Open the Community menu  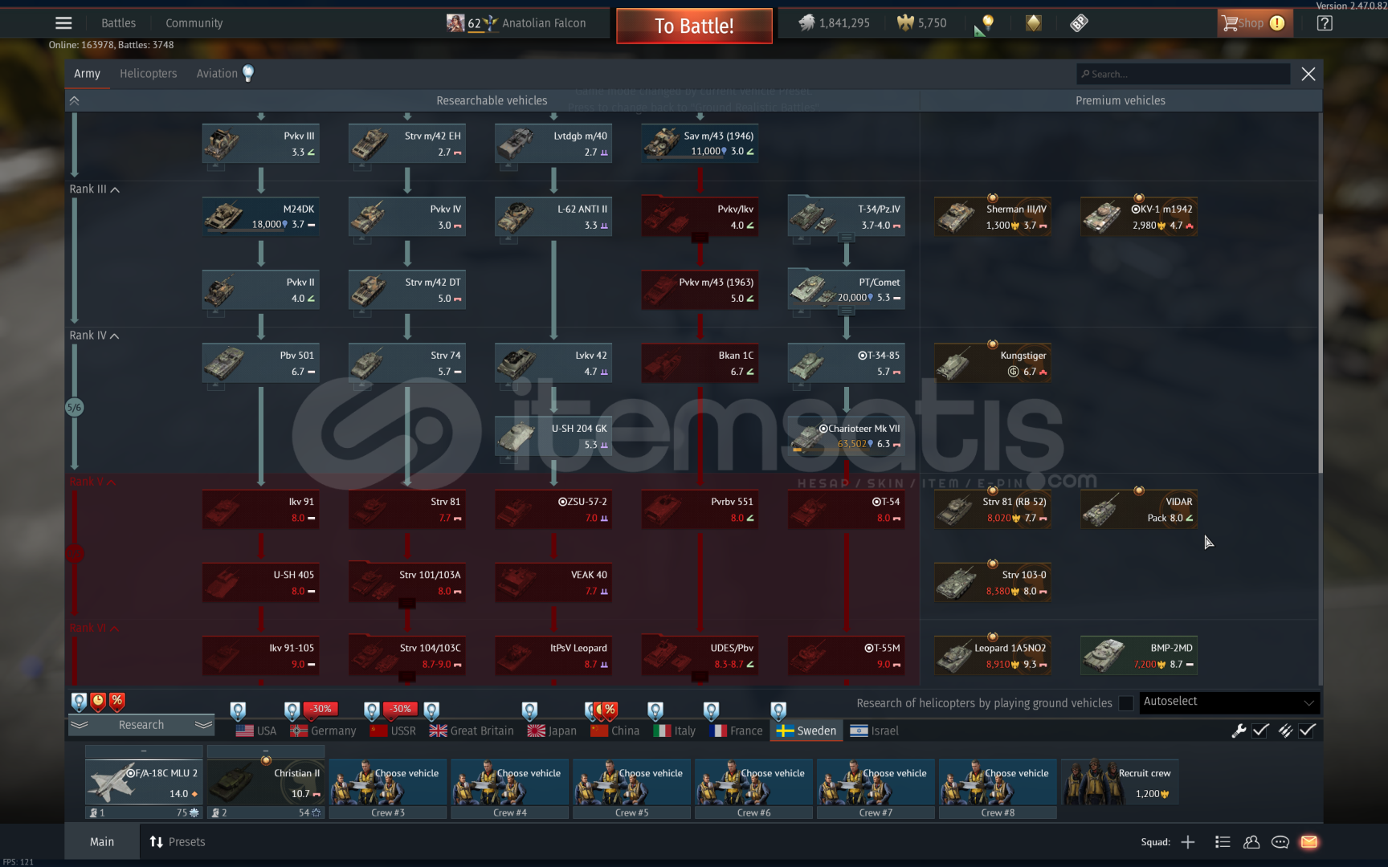click(x=194, y=23)
